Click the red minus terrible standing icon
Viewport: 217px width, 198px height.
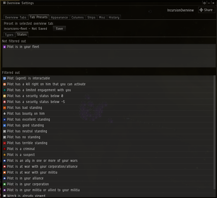point(5,143)
